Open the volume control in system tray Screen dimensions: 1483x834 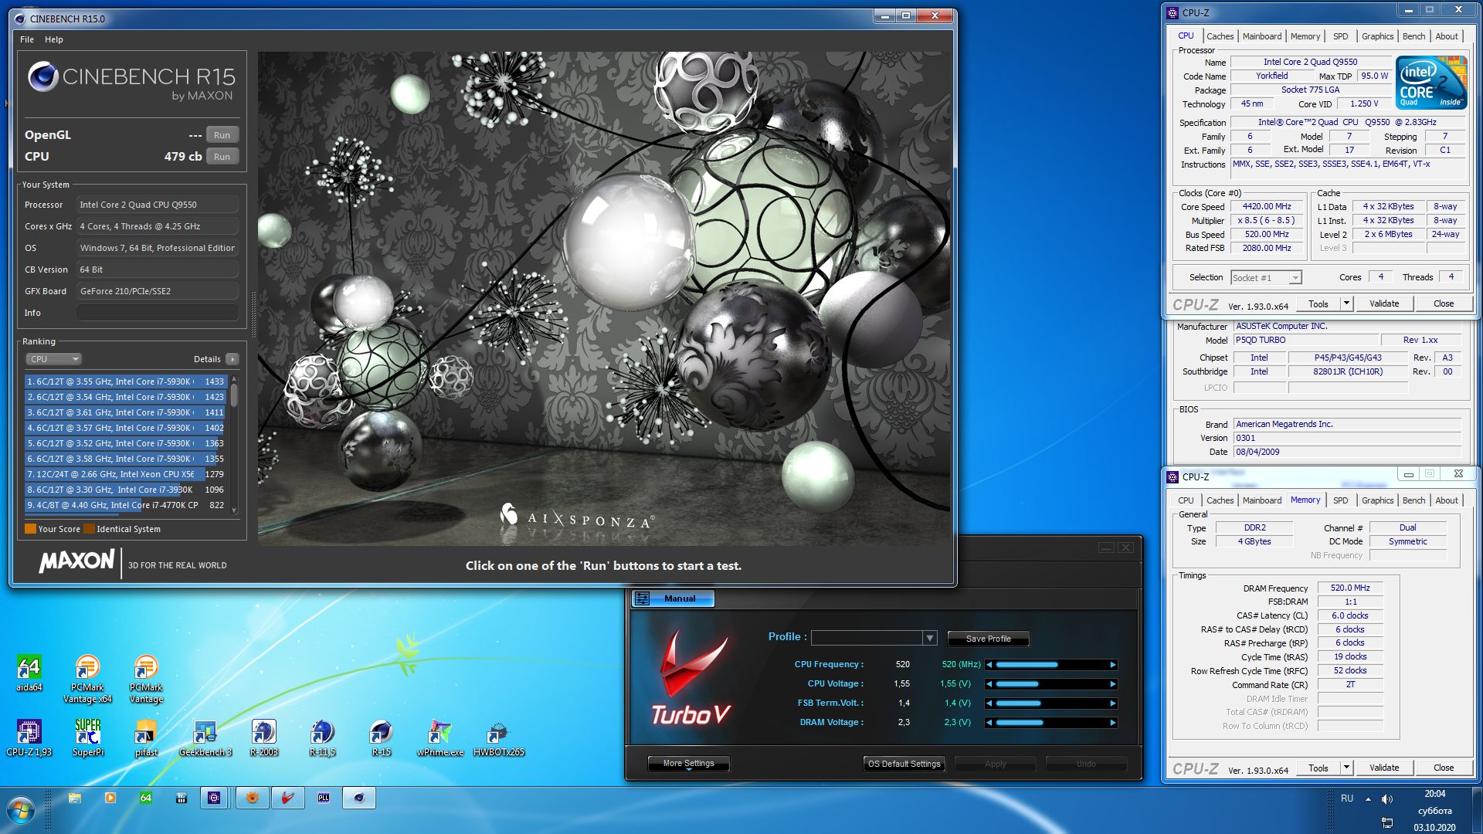(1387, 799)
